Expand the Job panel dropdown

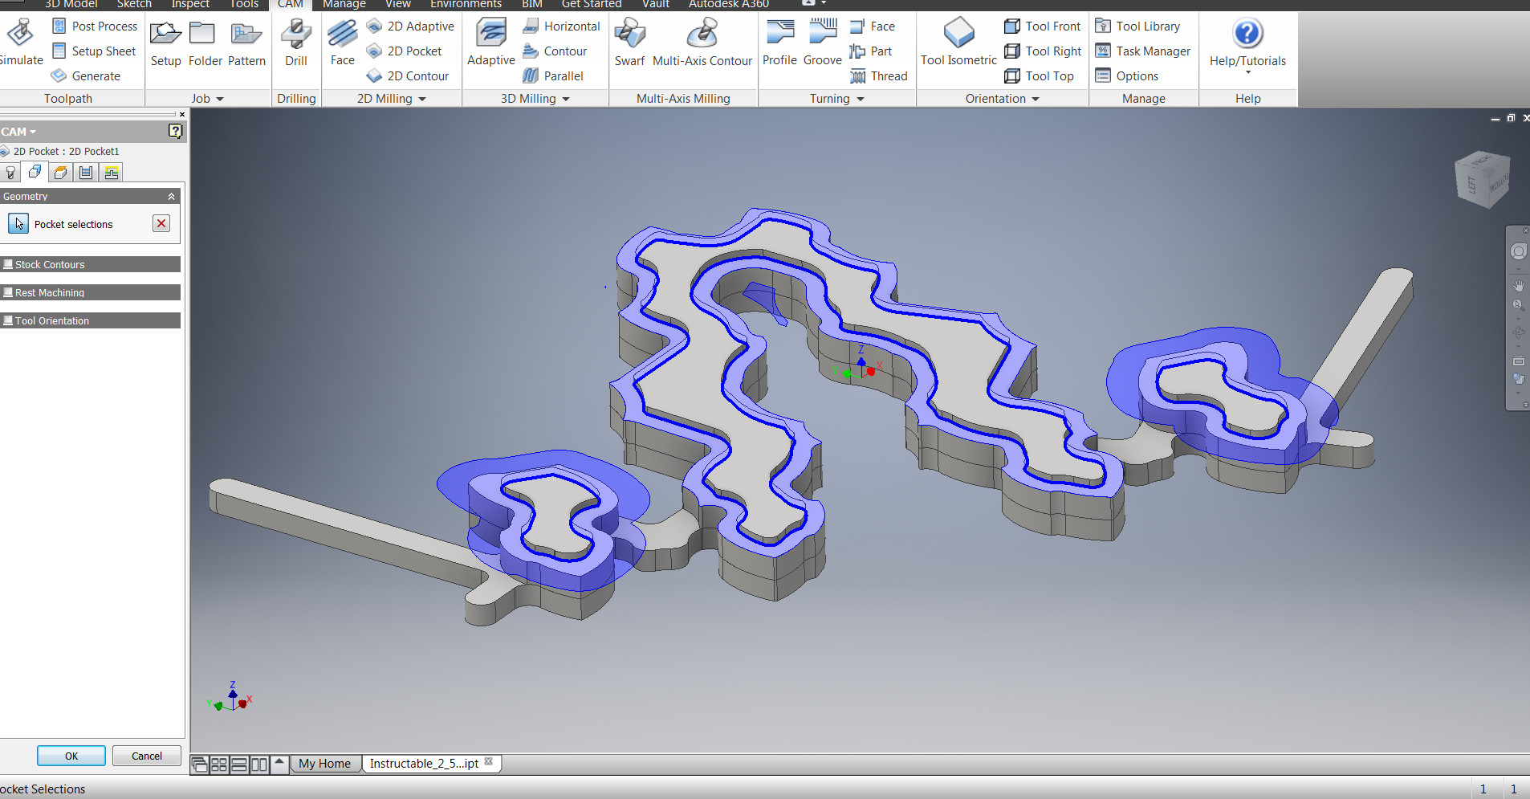click(x=220, y=99)
